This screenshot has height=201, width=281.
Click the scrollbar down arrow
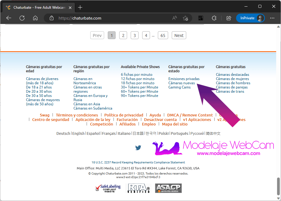(x=278, y=199)
